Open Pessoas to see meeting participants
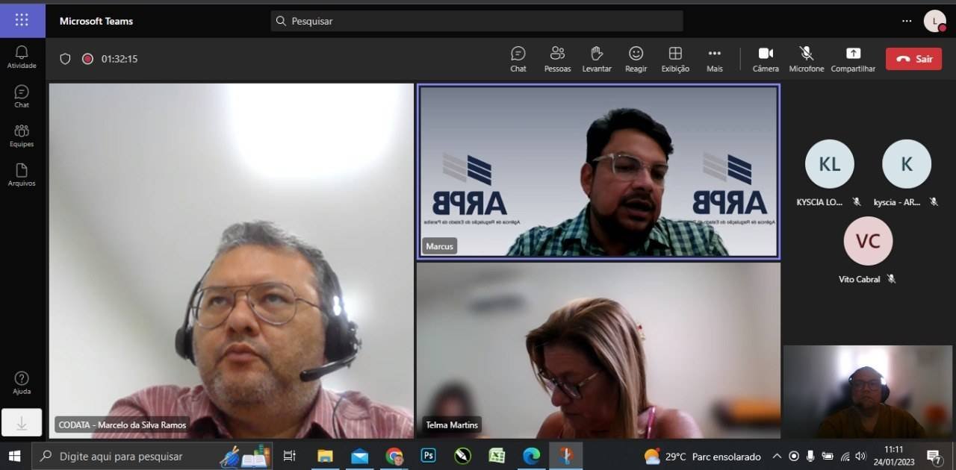The image size is (956, 470). (x=556, y=58)
